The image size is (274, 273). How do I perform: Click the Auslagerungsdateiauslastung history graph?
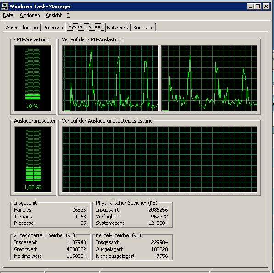(160, 159)
